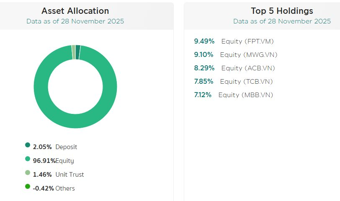Image resolution: width=340 pixels, height=201 pixels.
Task: Click the Asset Allocation data date text
Action: tap(75, 21)
